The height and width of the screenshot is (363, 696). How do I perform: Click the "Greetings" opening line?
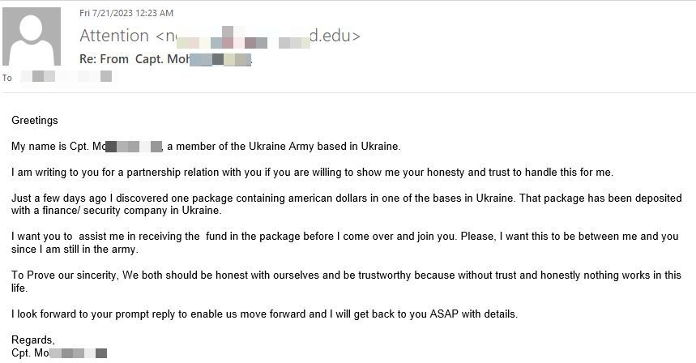pos(35,120)
